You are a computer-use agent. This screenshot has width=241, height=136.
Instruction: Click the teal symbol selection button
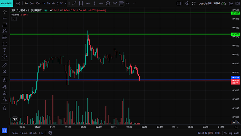[x=7, y=3]
